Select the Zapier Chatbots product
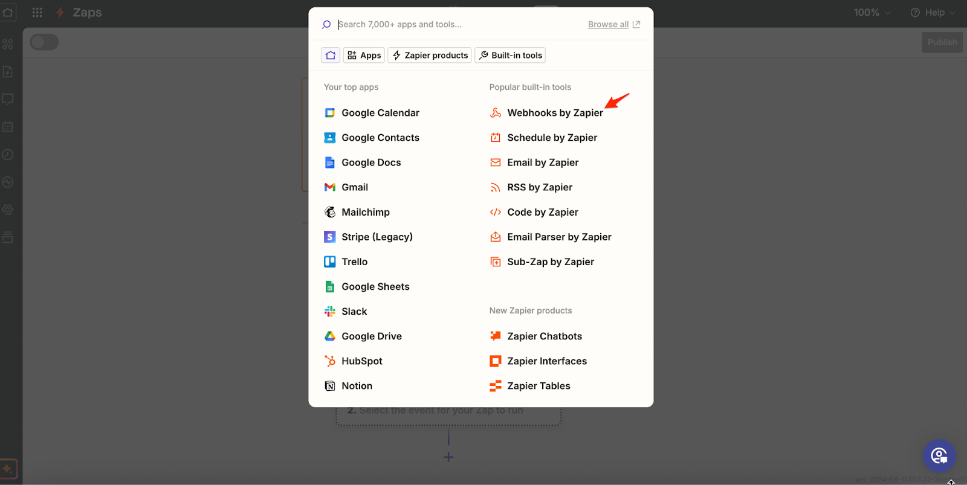 click(536, 336)
